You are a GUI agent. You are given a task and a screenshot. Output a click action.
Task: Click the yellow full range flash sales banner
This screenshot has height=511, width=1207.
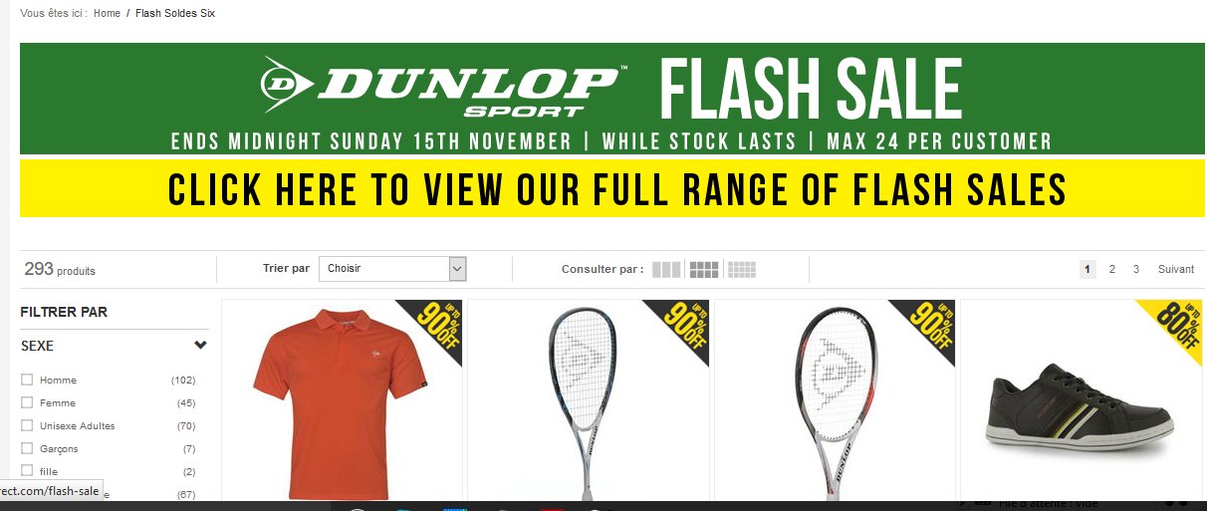click(x=612, y=188)
